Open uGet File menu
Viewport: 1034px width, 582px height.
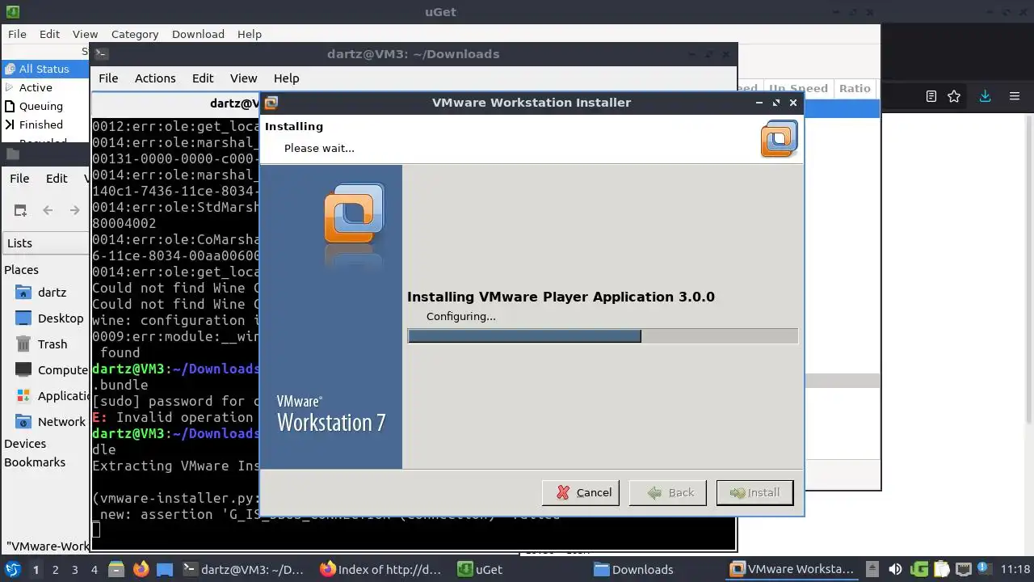click(17, 34)
